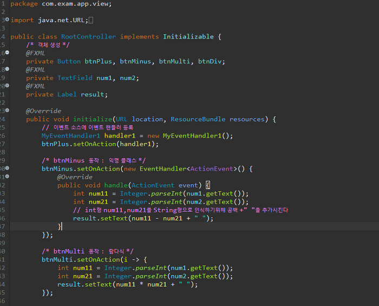379x306 pixels.
Task: Click the package name com.exam.app.view
Action: click(75, 4)
